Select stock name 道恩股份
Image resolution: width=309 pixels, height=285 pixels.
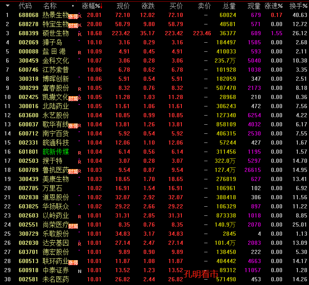56,197
